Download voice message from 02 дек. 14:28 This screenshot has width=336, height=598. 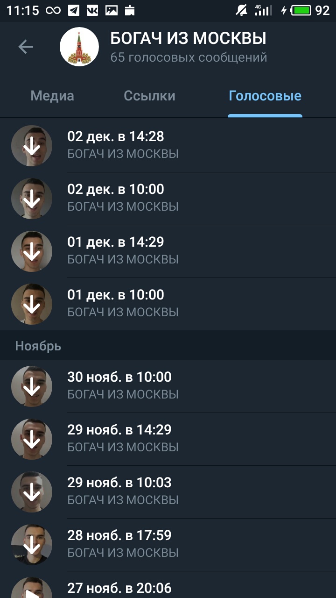pos(32,146)
